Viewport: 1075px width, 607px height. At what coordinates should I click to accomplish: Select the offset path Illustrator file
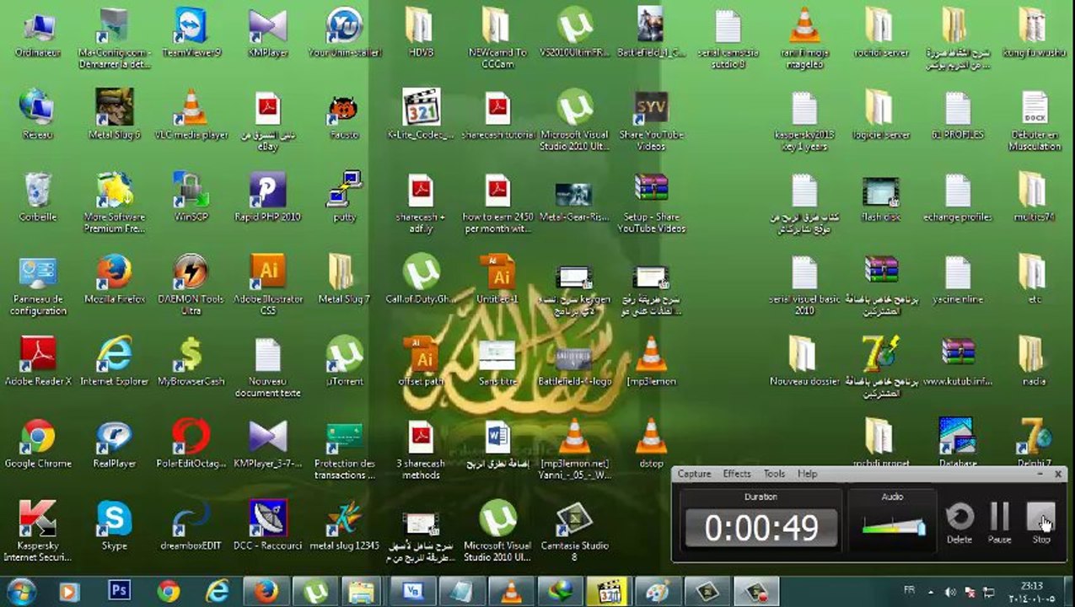click(x=421, y=361)
